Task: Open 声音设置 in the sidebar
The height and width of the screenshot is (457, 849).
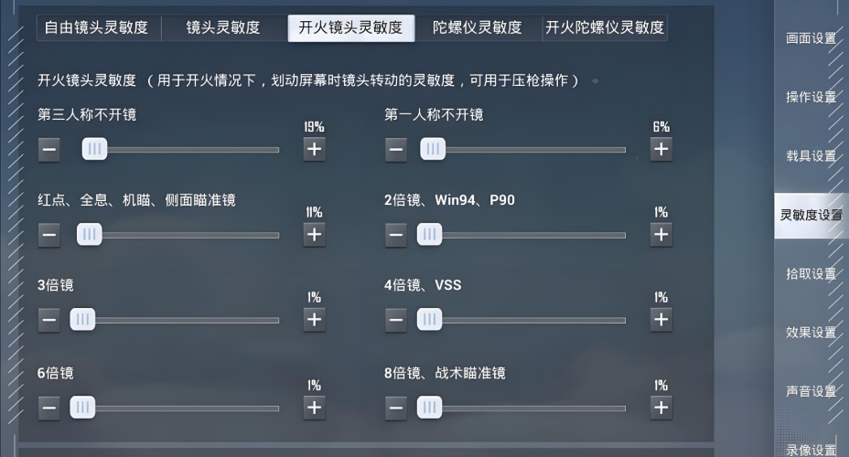Action: [811, 391]
